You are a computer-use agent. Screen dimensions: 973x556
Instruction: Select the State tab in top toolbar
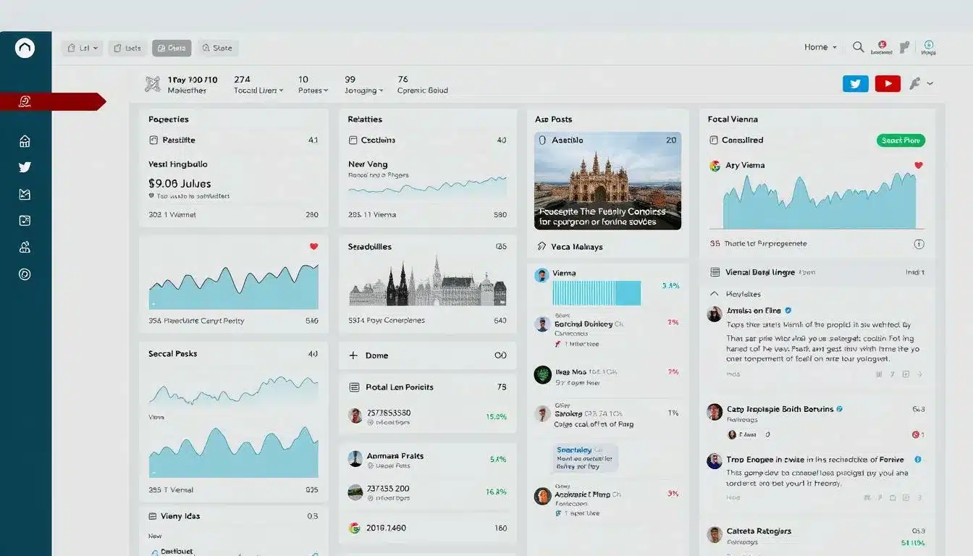pos(218,49)
